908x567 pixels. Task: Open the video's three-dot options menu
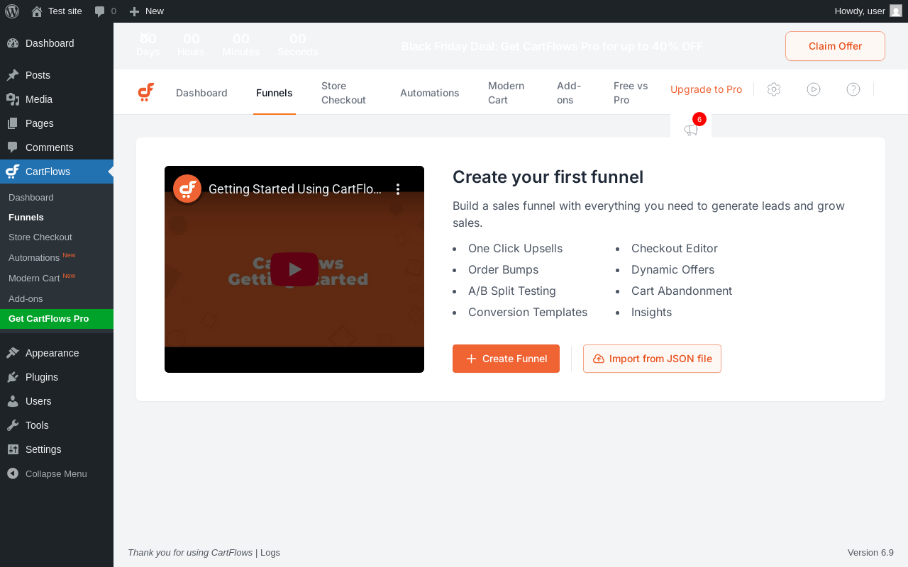(x=398, y=189)
